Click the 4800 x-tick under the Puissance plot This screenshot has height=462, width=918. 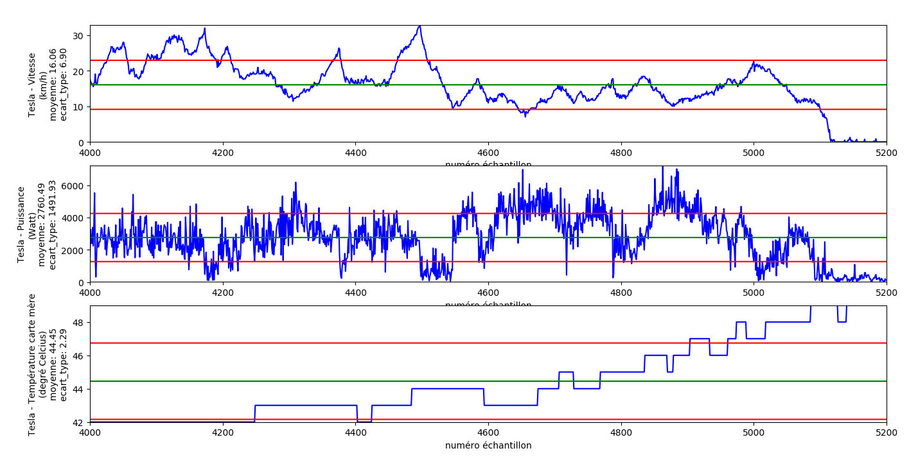621,294
